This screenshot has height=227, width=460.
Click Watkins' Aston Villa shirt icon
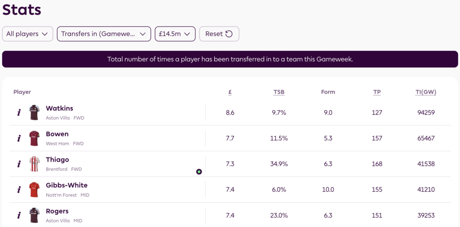click(x=35, y=112)
